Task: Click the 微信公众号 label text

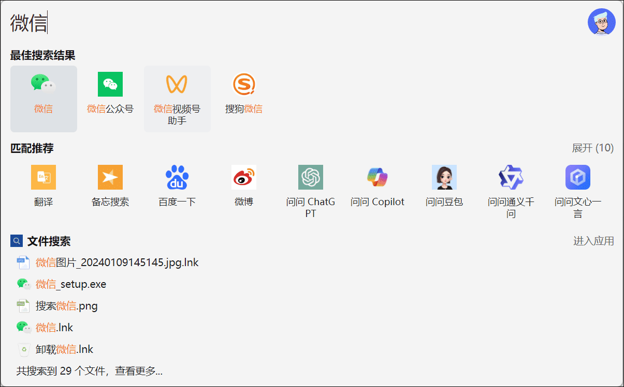Action: 110,109
